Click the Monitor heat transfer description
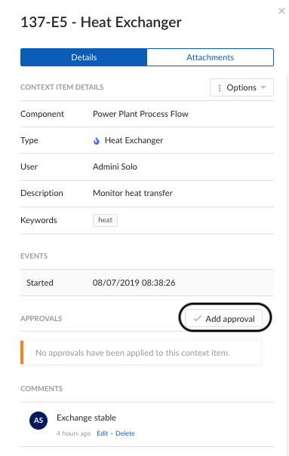289x456 pixels. point(133,193)
